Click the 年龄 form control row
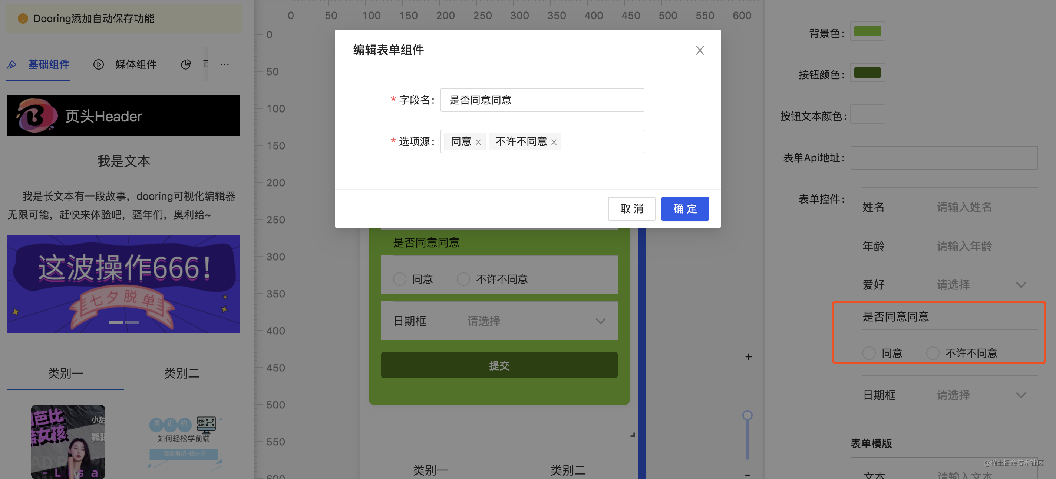 click(x=950, y=246)
